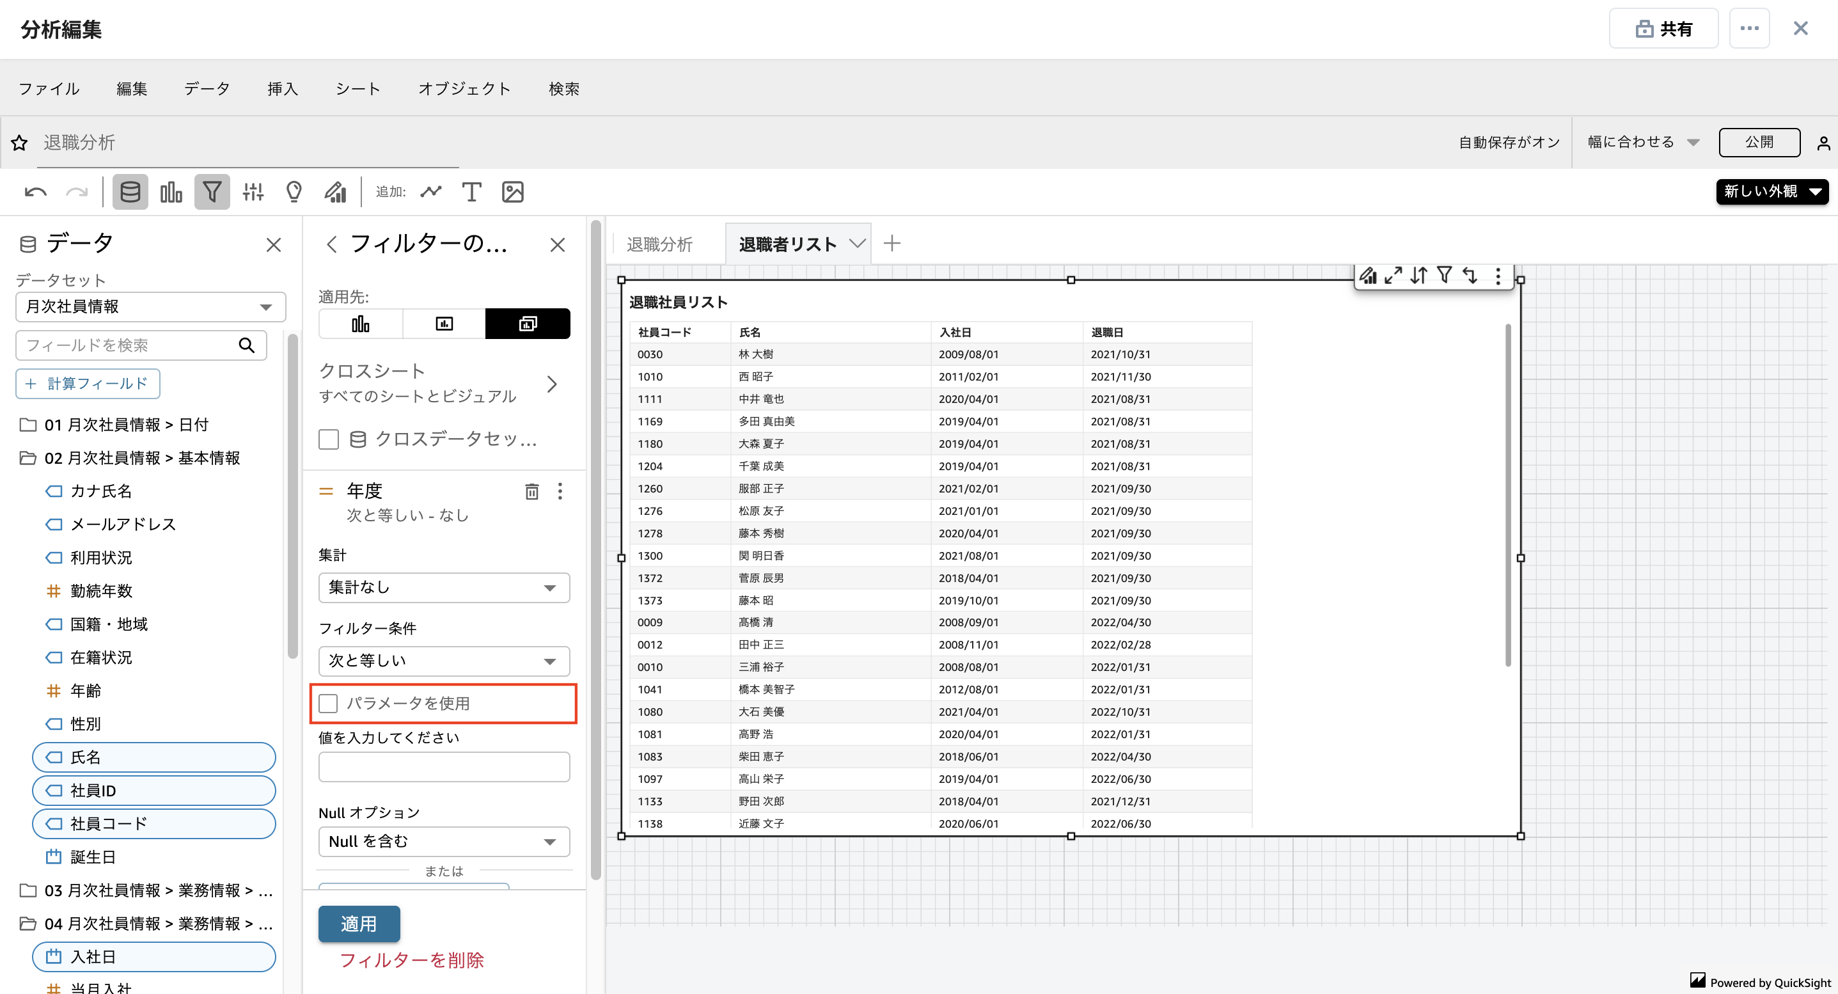Image resolution: width=1838 pixels, height=994 pixels.
Task: Open the Insights lightbulb icon
Action: pyautogui.click(x=294, y=191)
